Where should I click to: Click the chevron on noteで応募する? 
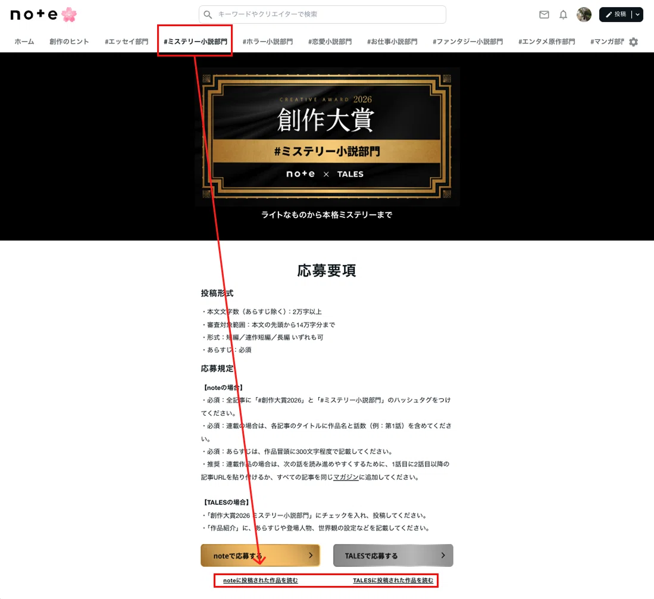point(310,556)
